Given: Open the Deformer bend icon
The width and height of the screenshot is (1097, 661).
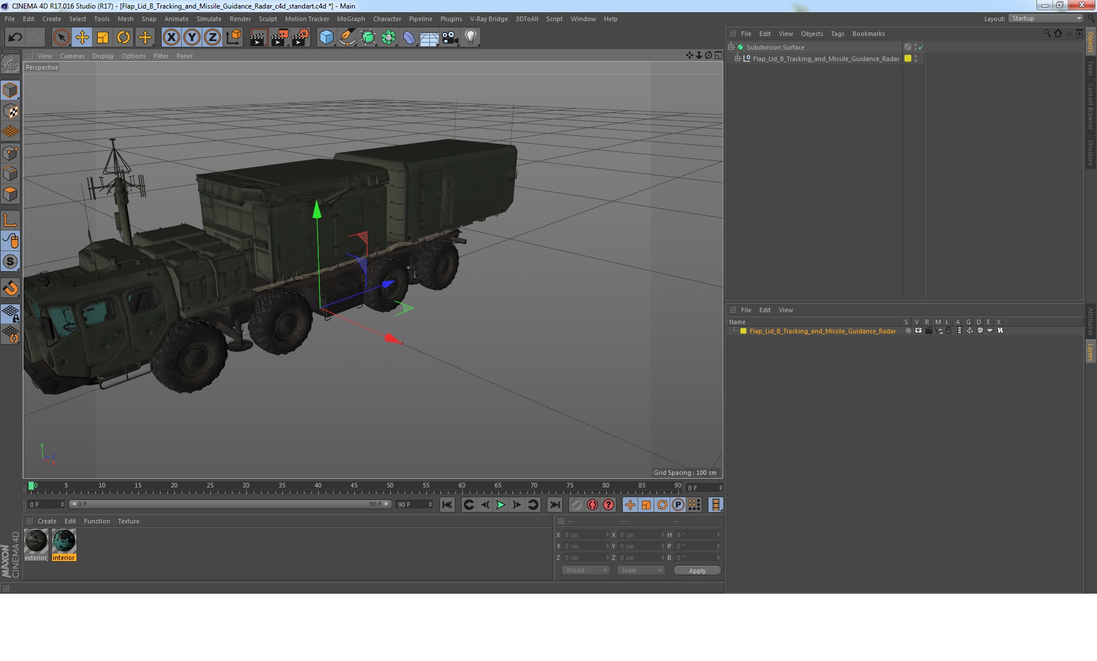Looking at the screenshot, I should point(409,38).
